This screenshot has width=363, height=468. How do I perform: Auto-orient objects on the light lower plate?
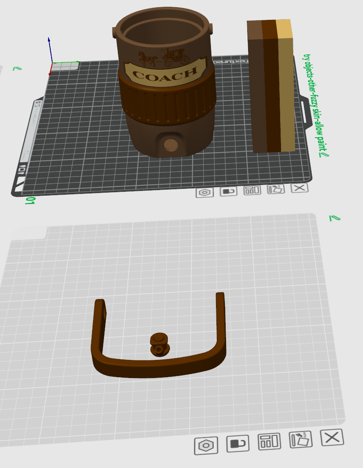click(x=300, y=439)
